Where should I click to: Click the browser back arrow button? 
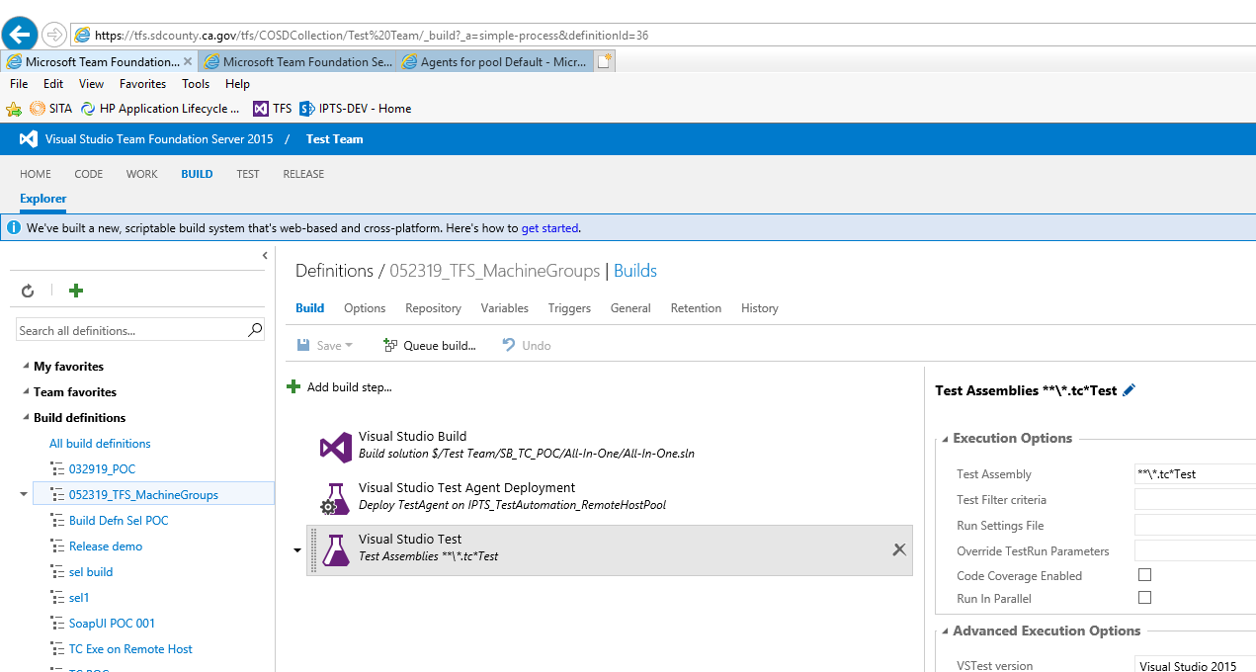[x=20, y=35]
